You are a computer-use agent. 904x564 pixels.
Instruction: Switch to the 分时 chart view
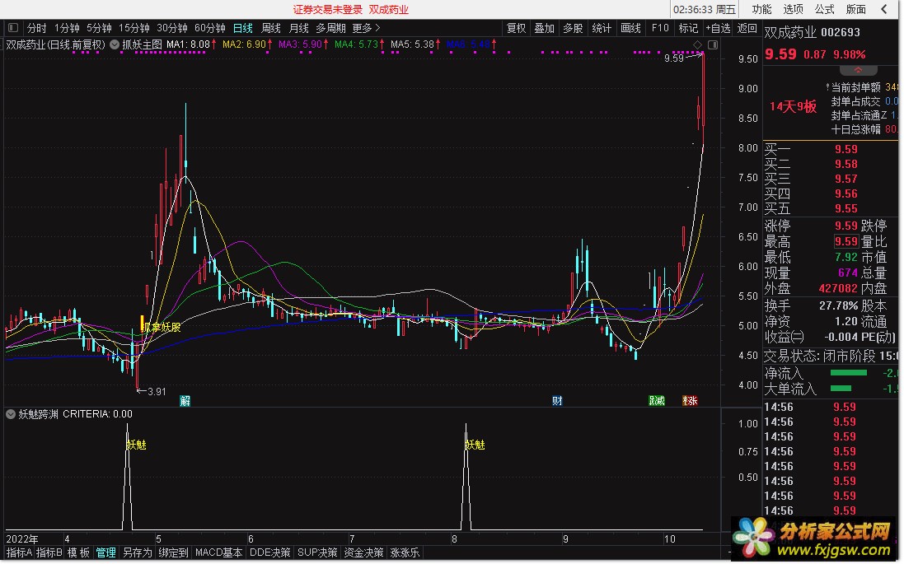point(36,28)
